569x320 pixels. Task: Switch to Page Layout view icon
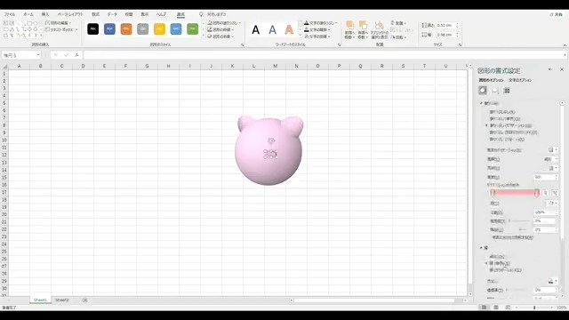[496, 308]
